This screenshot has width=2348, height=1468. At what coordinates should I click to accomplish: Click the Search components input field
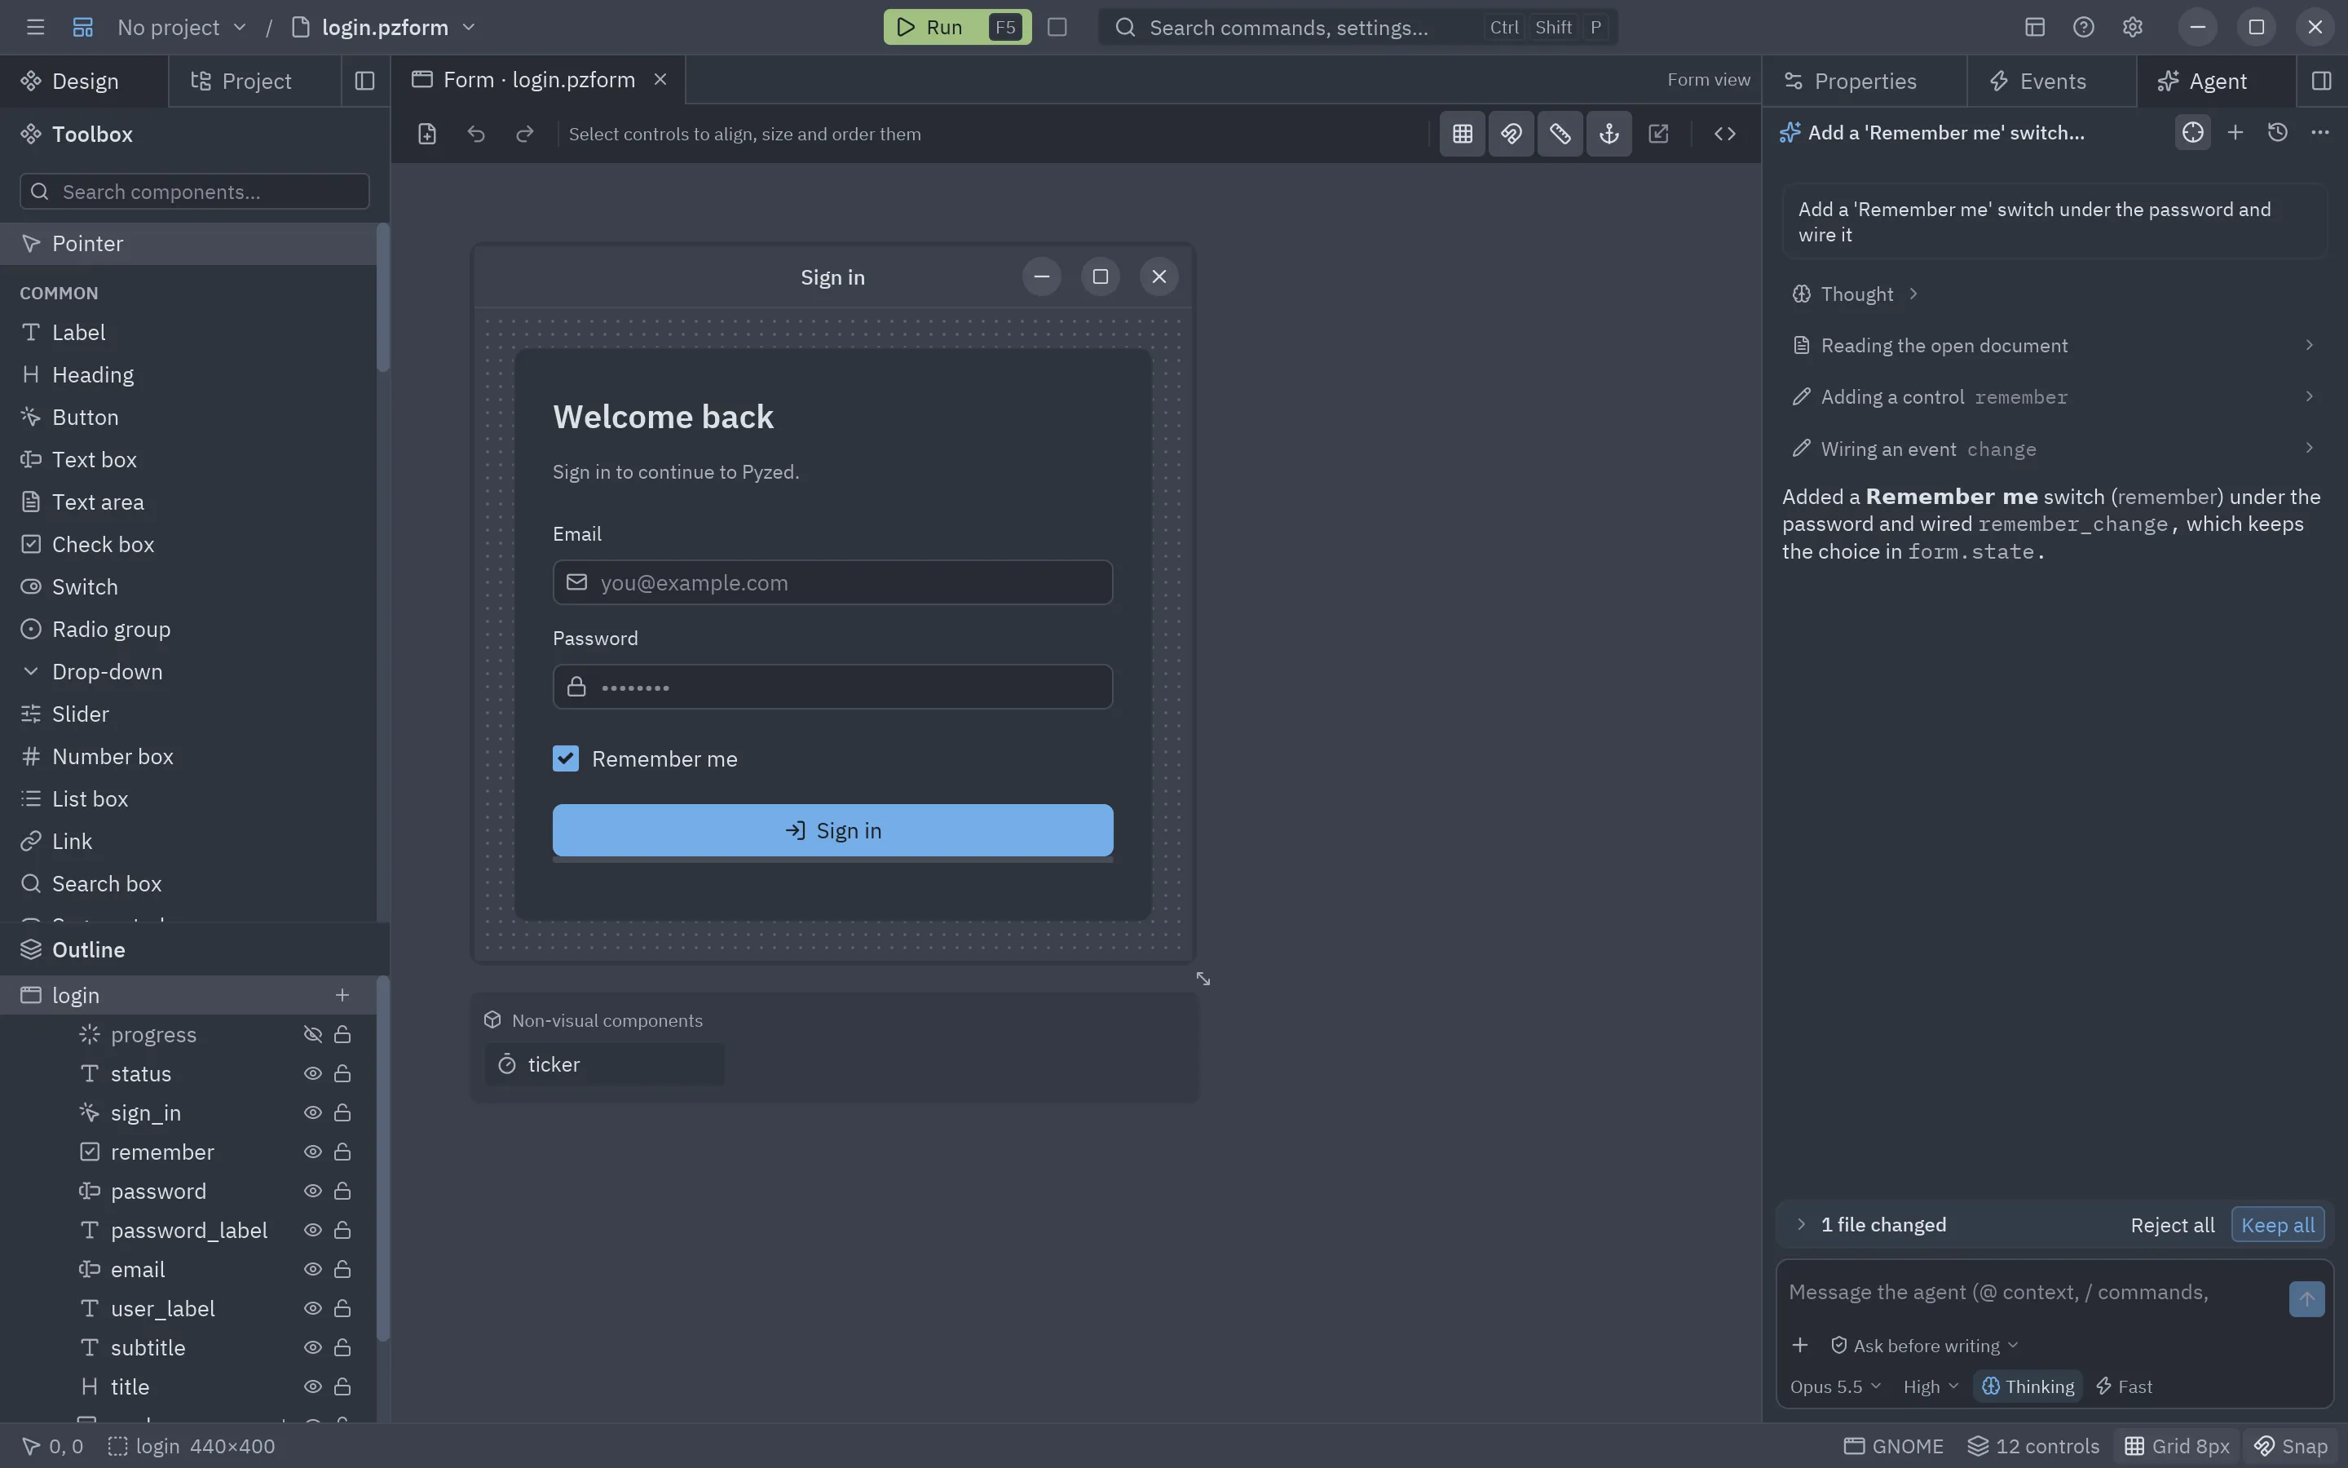pyautogui.click(x=194, y=192)
